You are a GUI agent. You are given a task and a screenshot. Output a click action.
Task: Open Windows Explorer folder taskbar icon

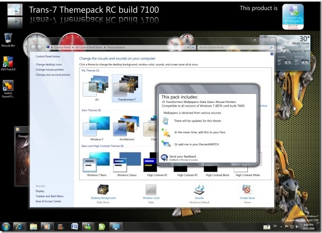(33, 227)
